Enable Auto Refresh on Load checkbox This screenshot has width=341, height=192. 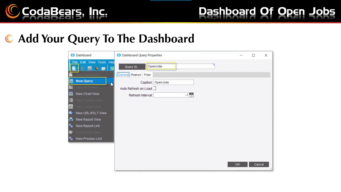[x=155, y=89]
